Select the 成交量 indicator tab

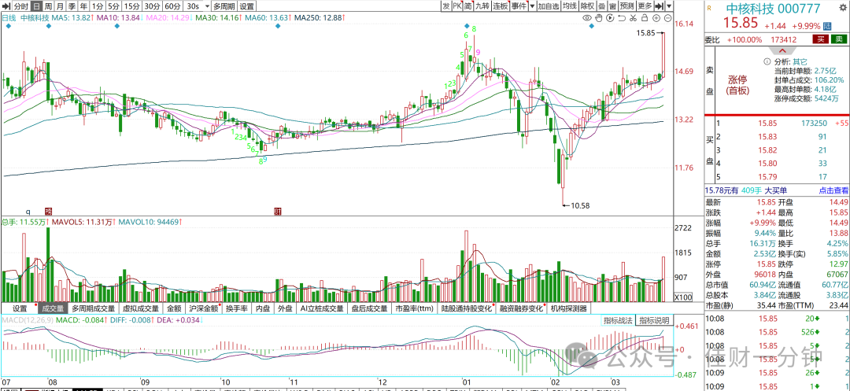click(53, 308)
